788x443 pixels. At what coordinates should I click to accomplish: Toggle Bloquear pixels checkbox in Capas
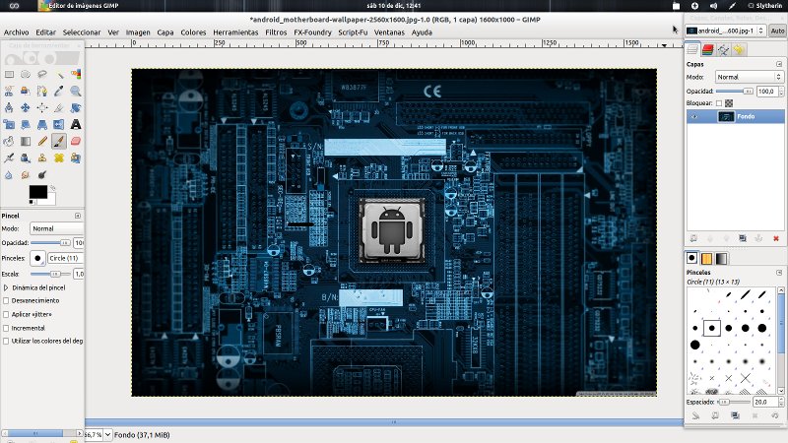pyautogui.click(x=719, y=103)
